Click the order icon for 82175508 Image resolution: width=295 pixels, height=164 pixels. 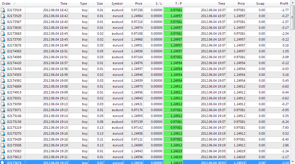(3, 145)
